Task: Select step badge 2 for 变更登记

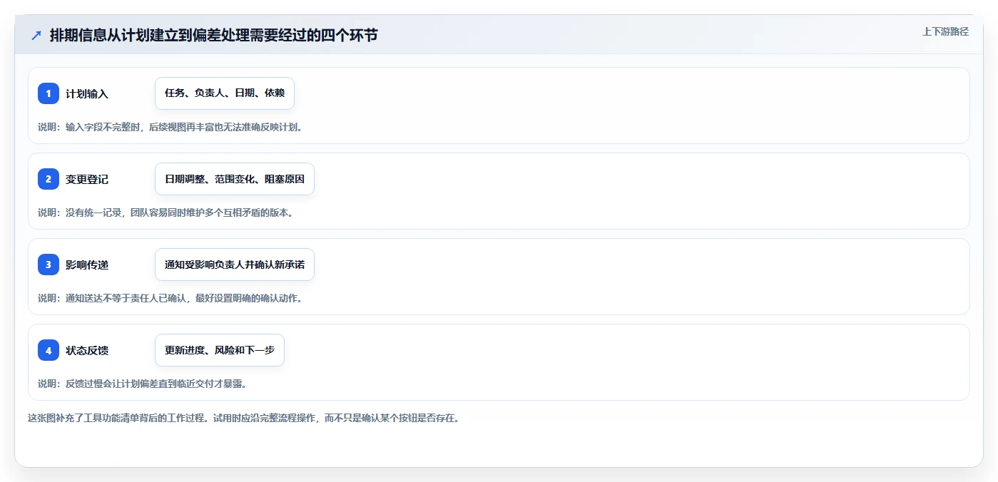Action: coord(49,179)
